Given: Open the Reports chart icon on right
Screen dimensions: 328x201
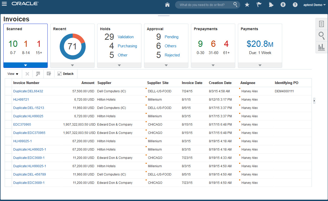Looking at the screenshot, I should (321, 47).
